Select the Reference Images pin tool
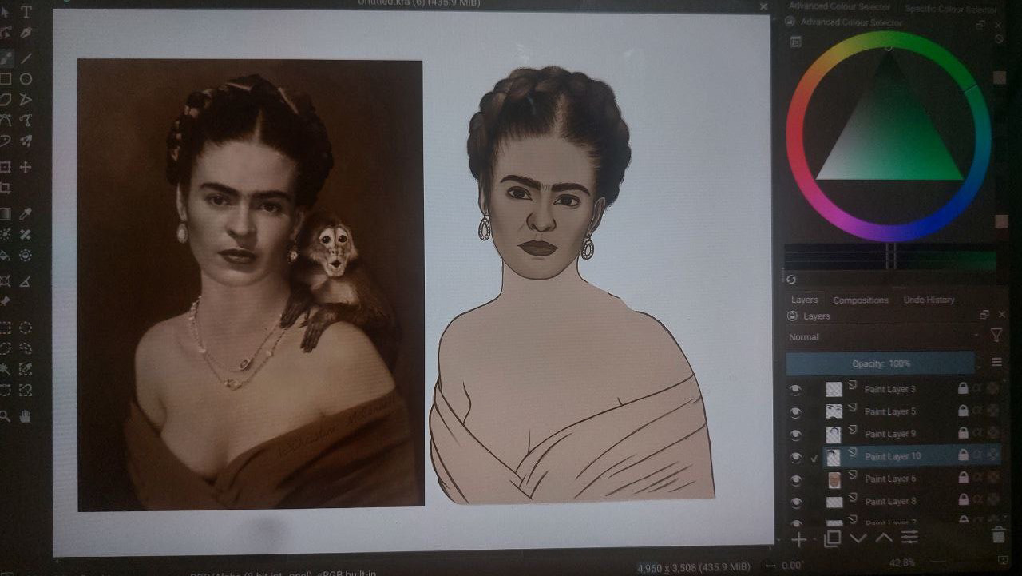 [6, 302]
